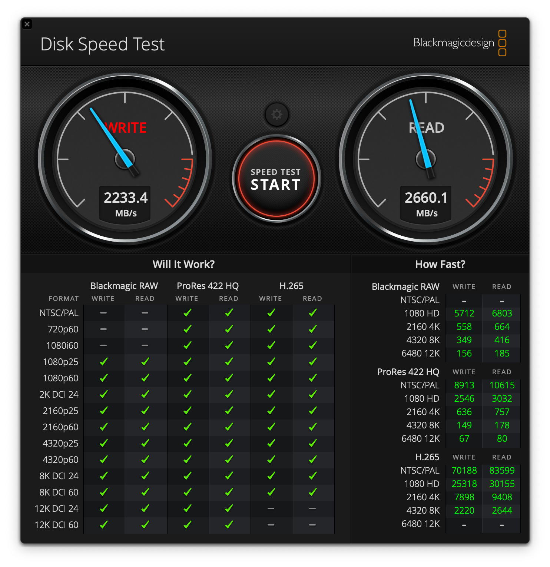The height and width of the screenshot is (567, 550).
Task: Click H.265 write checkmark for 1080i60
Action: pos(271,345)
